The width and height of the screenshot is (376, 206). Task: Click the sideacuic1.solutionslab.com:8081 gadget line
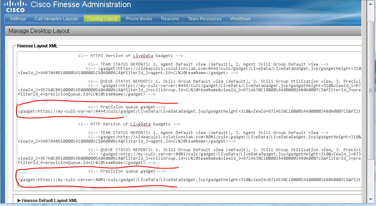(x=224, y=137)
